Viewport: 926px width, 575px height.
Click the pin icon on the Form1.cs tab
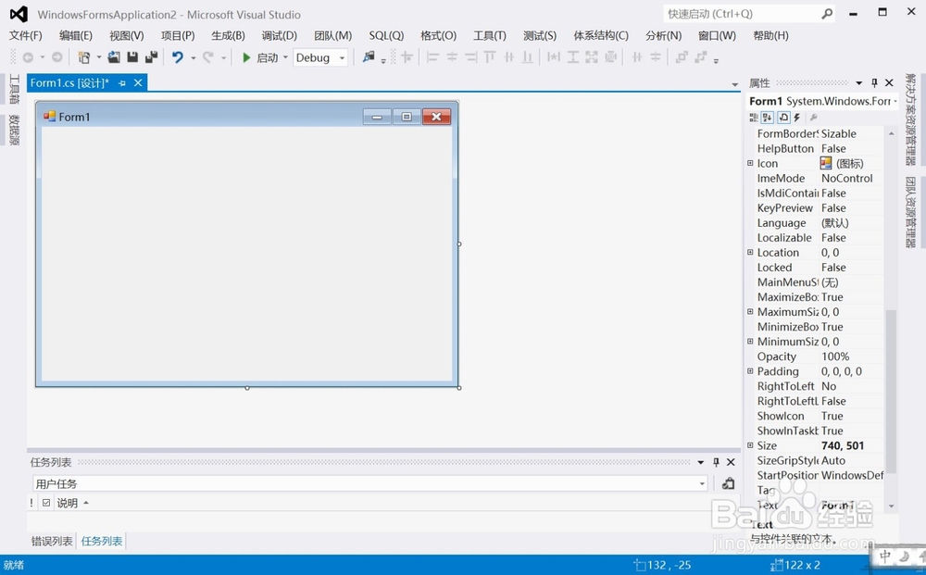[x=122, y=83]
